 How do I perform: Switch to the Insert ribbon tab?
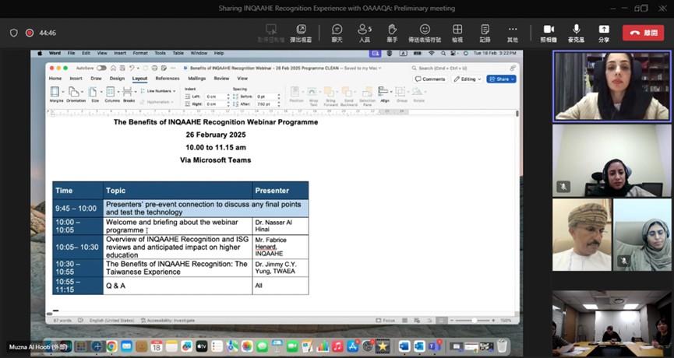point(76,79)
